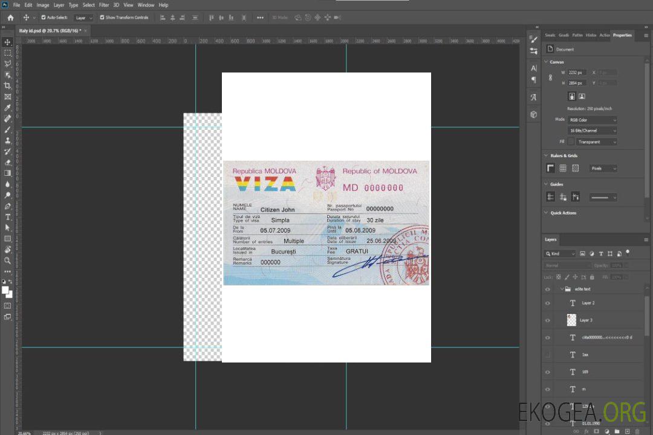Create a new group folder icon

click(617, 431)
